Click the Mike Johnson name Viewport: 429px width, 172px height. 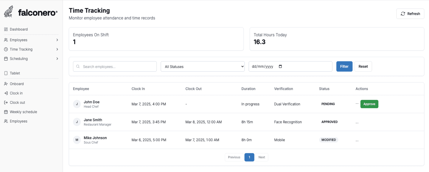click(x=95, y=138)
